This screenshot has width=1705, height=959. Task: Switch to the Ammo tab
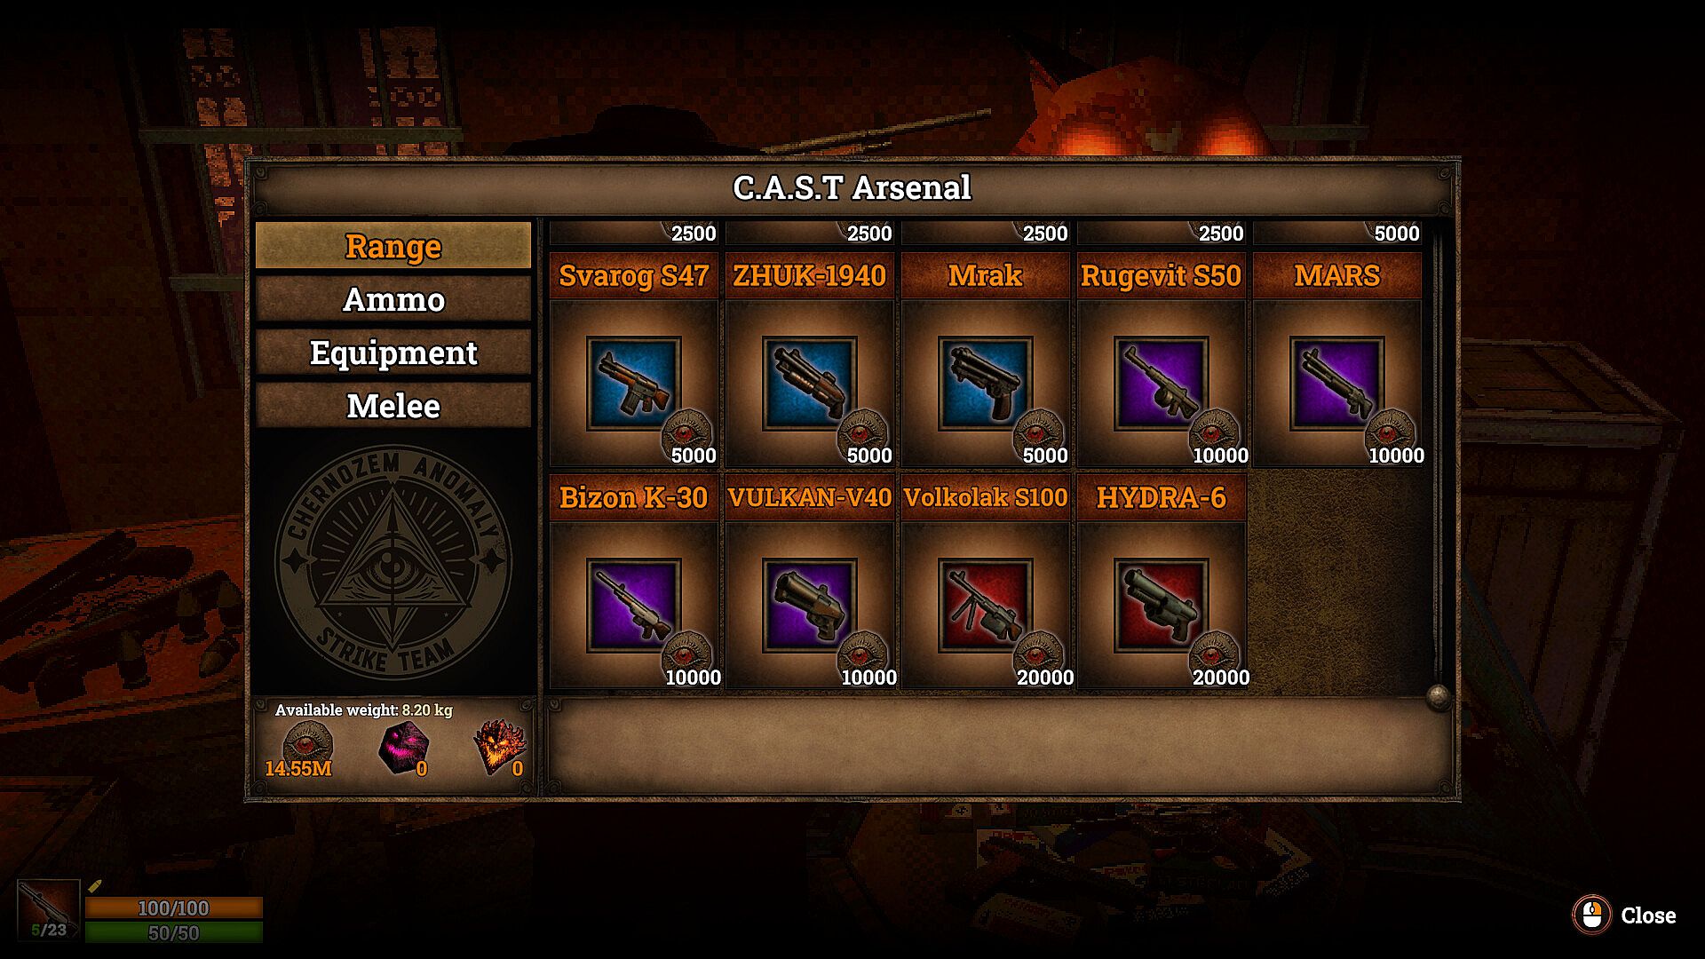click(393, 299)
